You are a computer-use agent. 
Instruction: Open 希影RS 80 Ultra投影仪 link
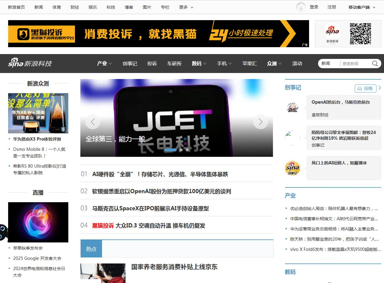[39, 169]
